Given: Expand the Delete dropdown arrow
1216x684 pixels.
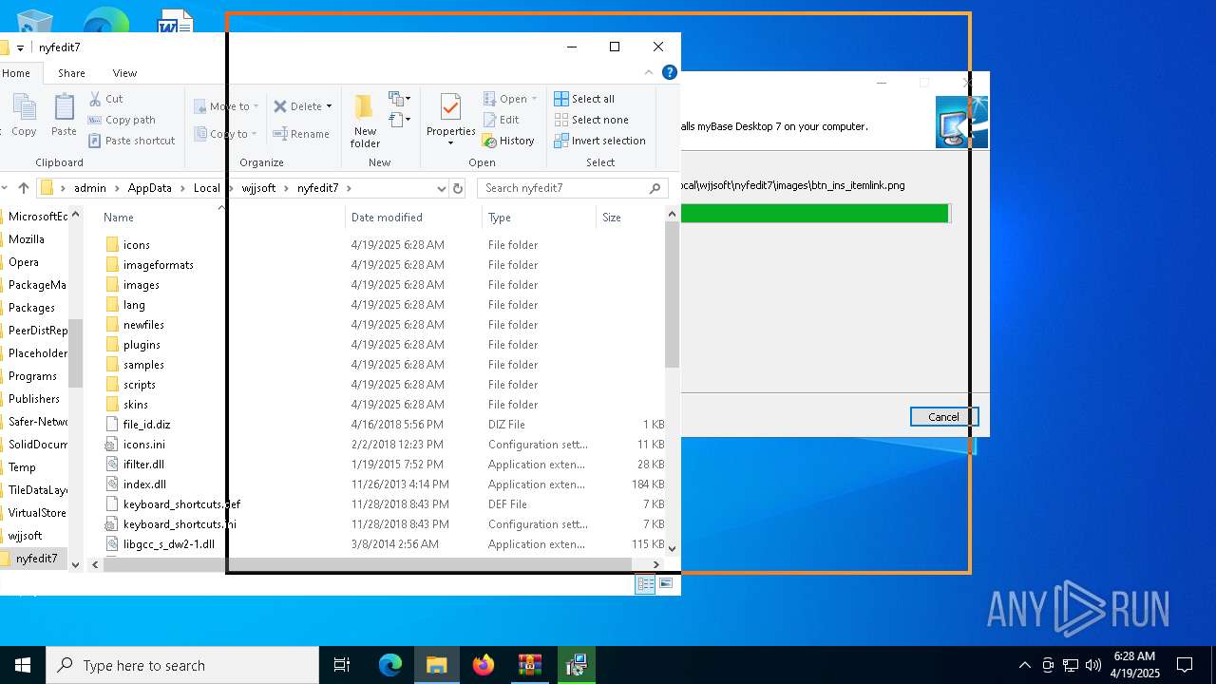Looking at the screenshot, I should (x=329, y=106).
